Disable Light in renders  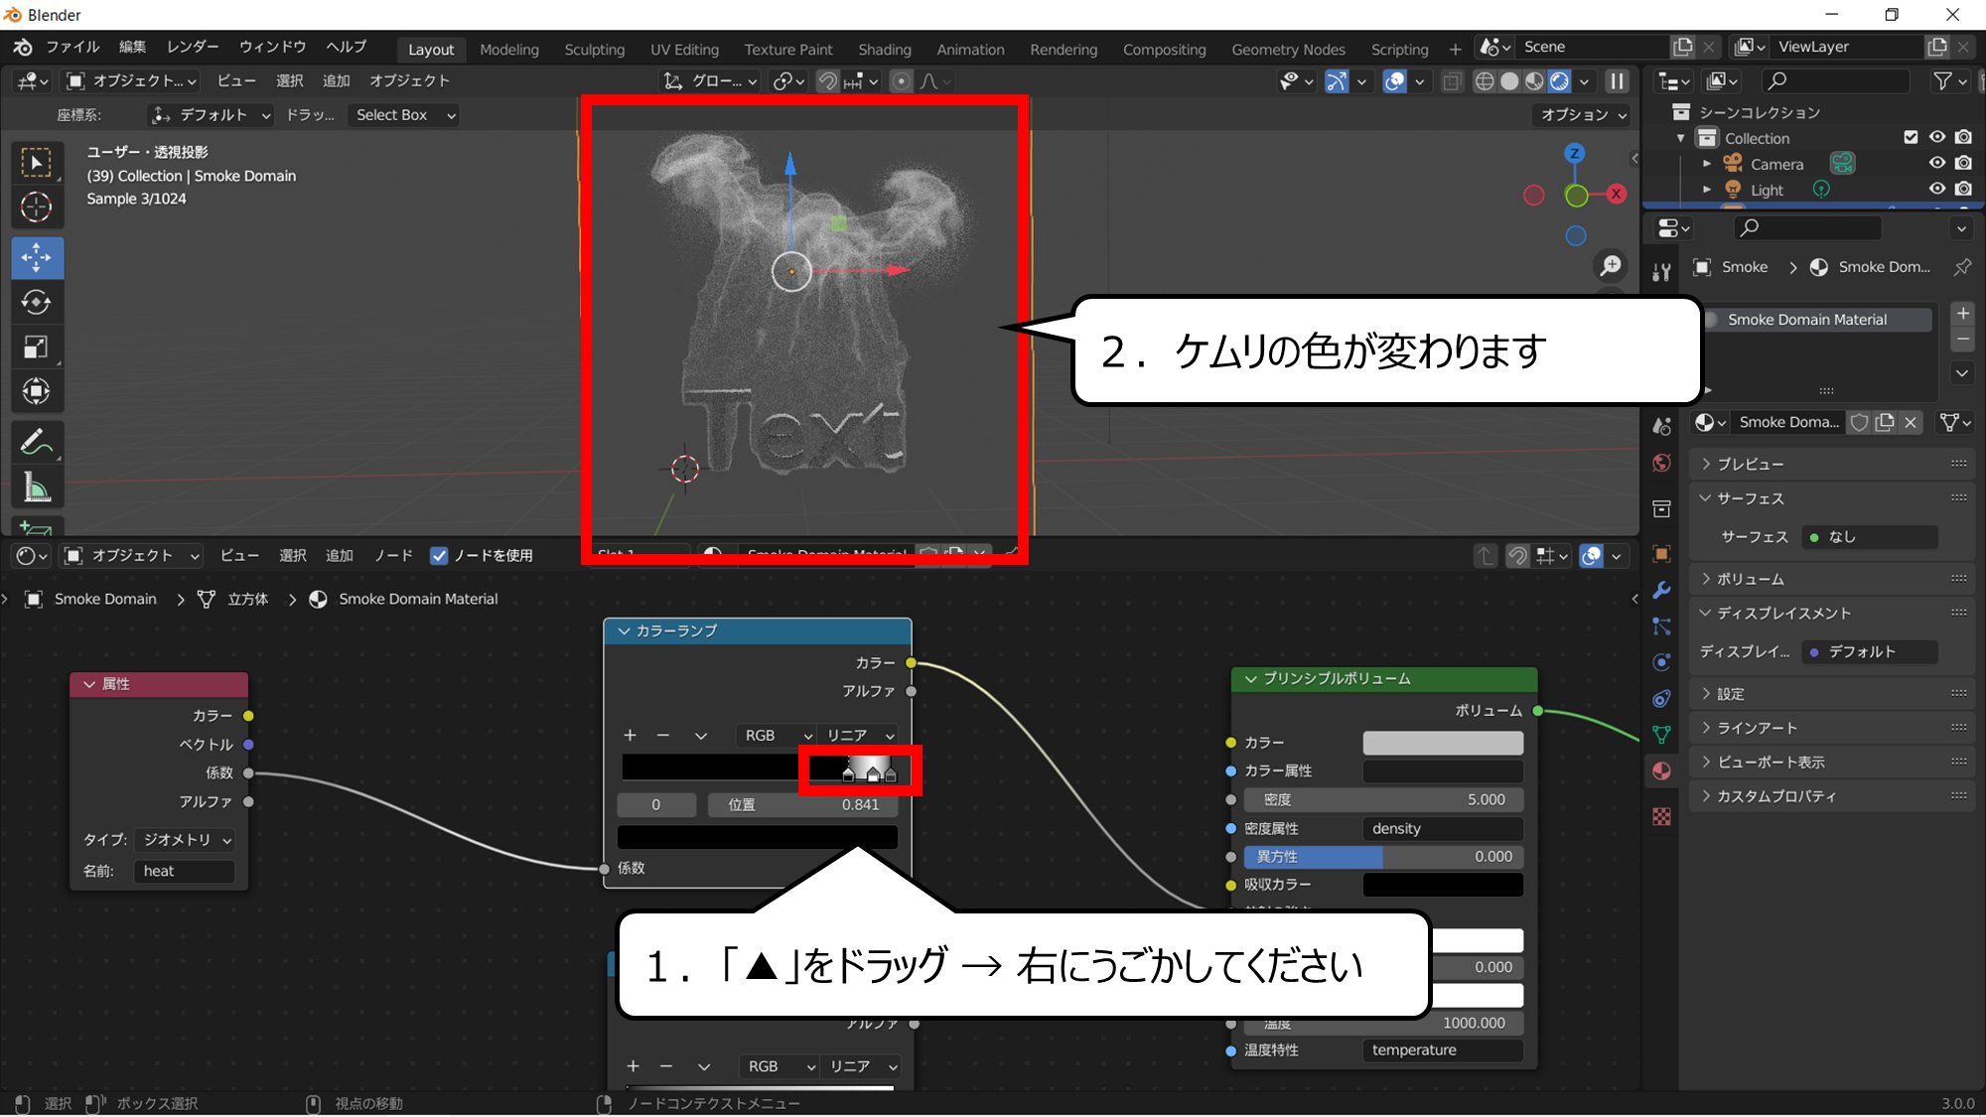coord(1963,189)
